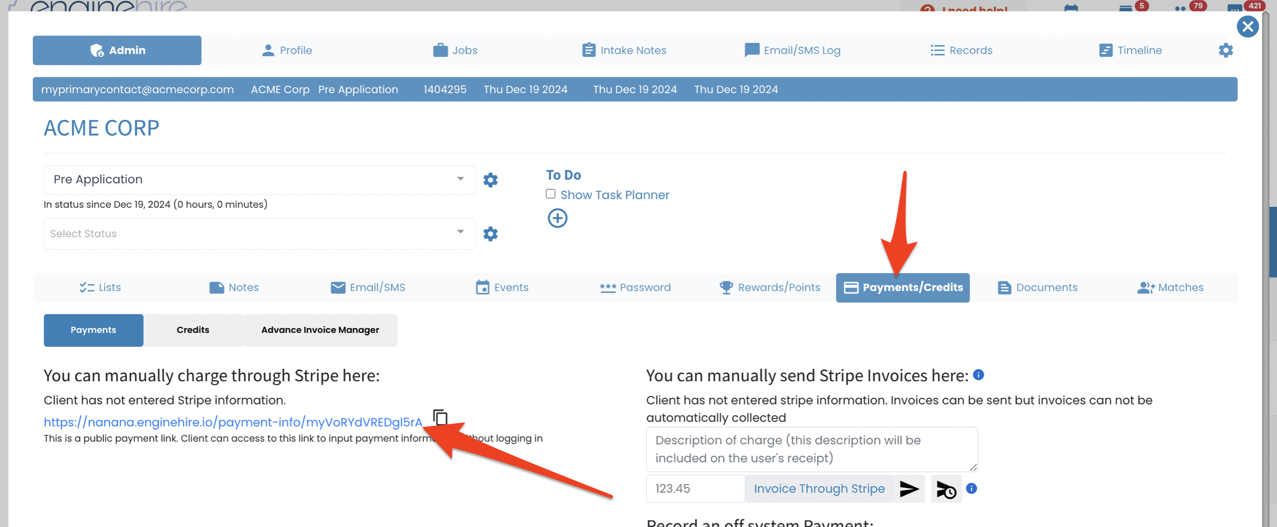Select the Payments/Credits section

[x=903, y=287]
